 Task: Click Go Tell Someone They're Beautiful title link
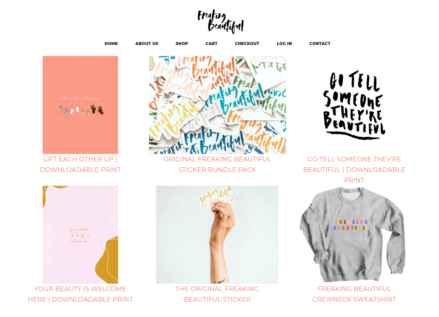click(354, 170)
